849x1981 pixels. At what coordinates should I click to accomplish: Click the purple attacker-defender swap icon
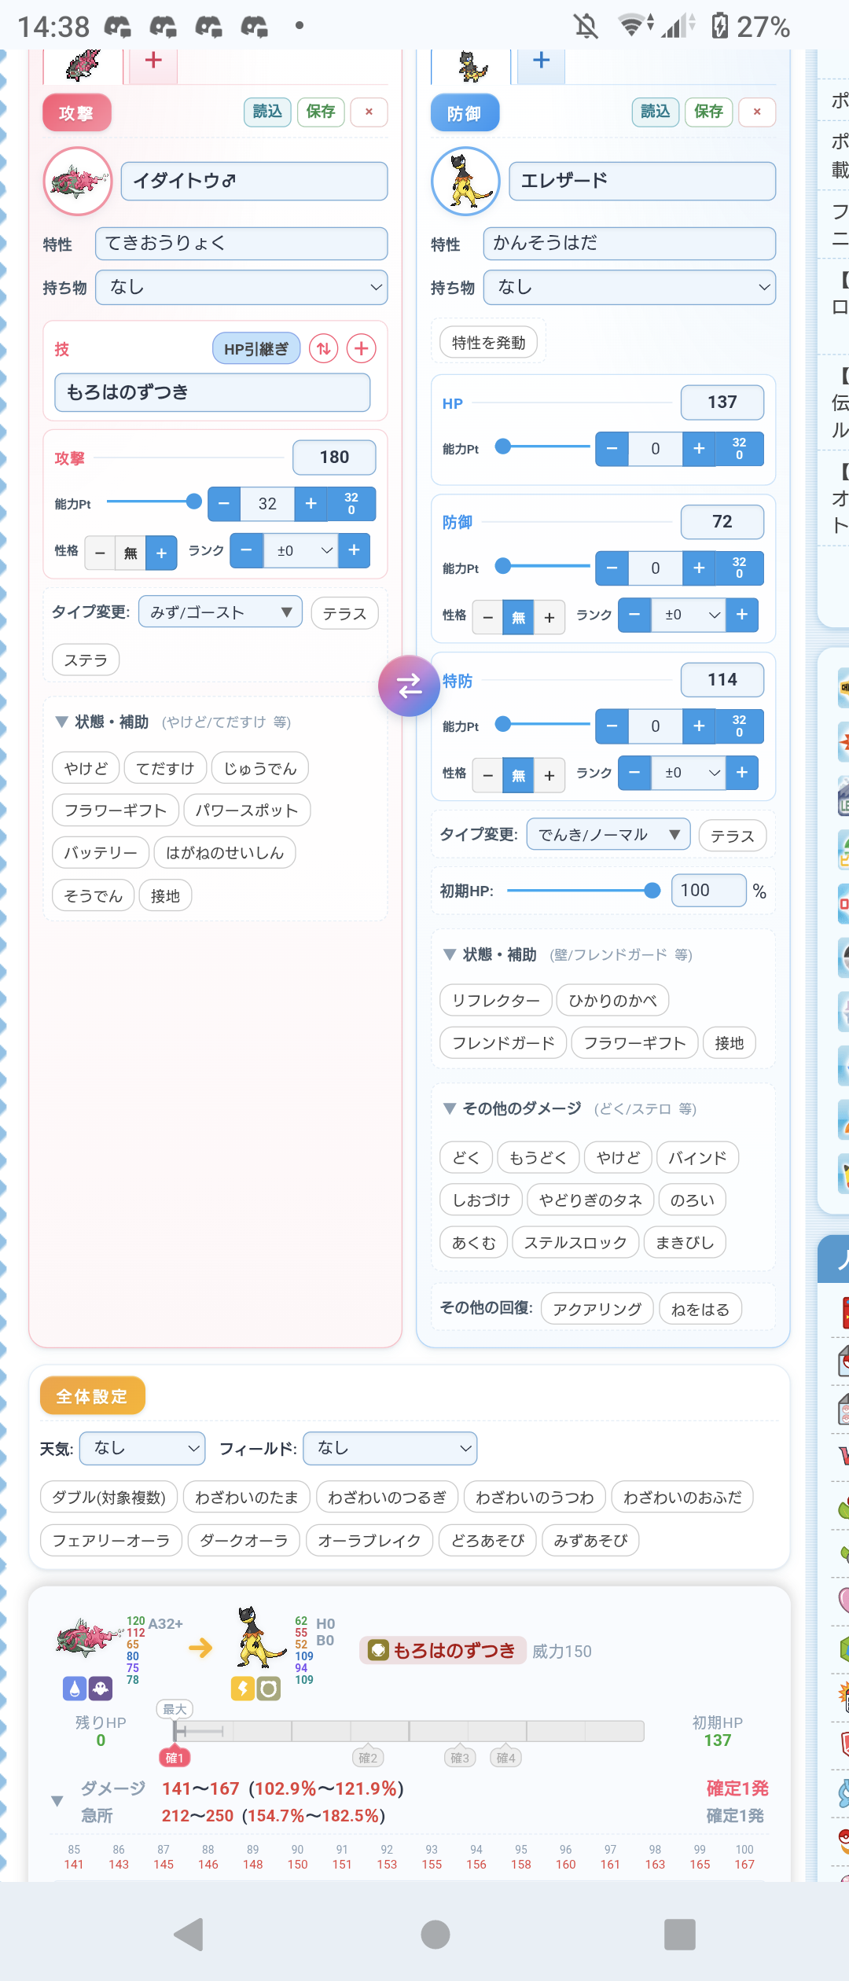409,686
